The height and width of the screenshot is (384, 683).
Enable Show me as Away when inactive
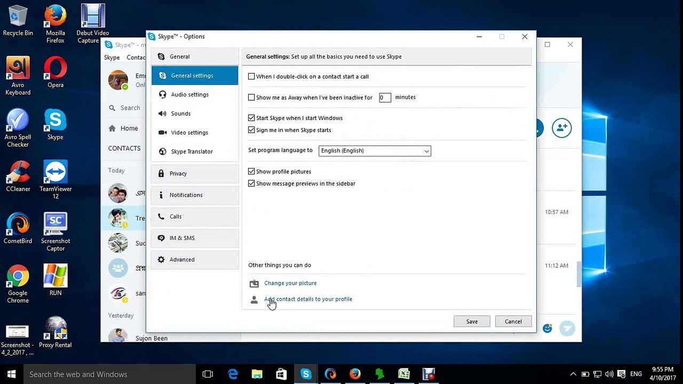[251, 97]
